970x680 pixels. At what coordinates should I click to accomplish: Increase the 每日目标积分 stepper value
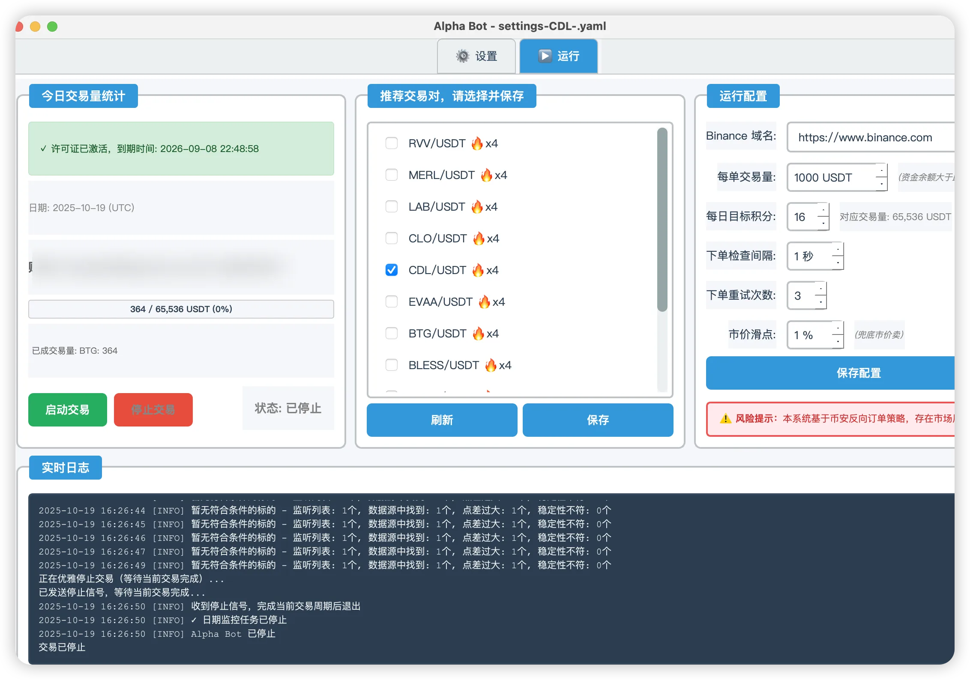(823, 210)
